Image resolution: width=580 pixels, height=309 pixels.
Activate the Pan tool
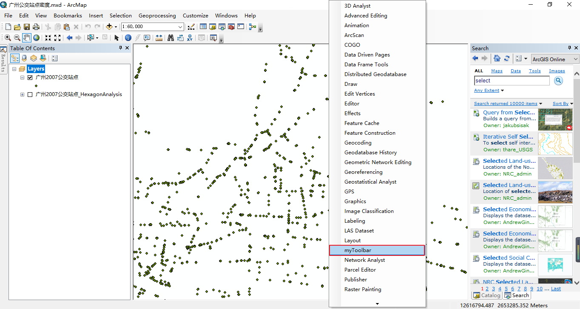pos(27,38)
